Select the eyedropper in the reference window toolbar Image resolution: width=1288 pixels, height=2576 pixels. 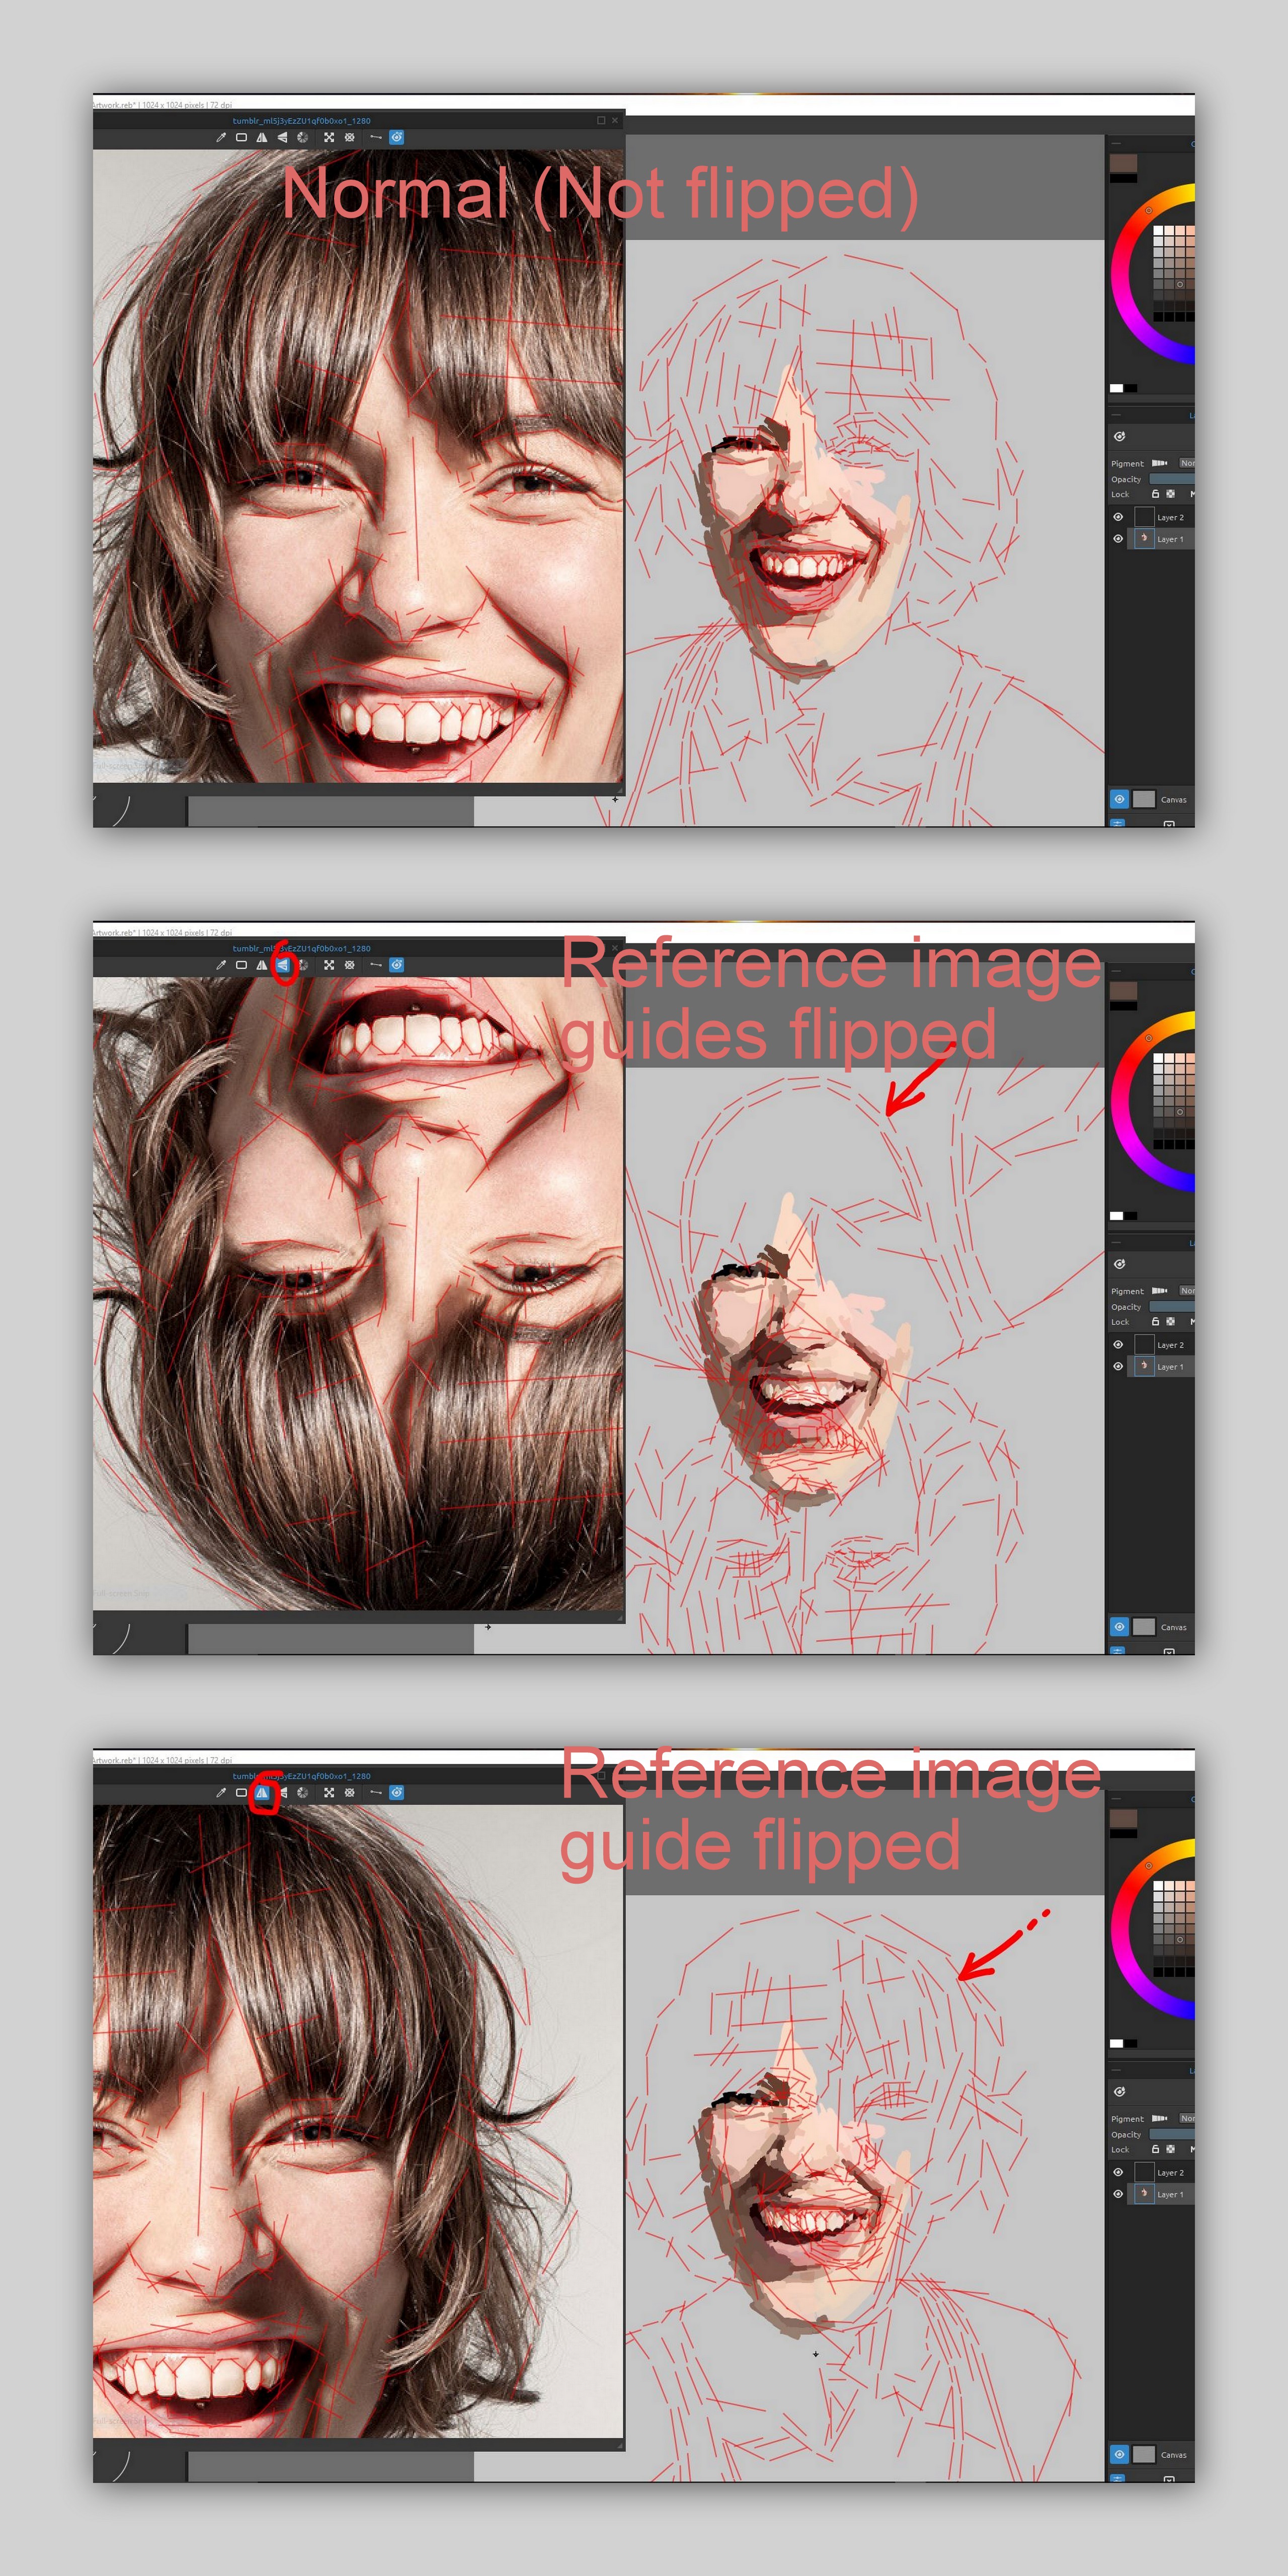[x=221, y=137]
